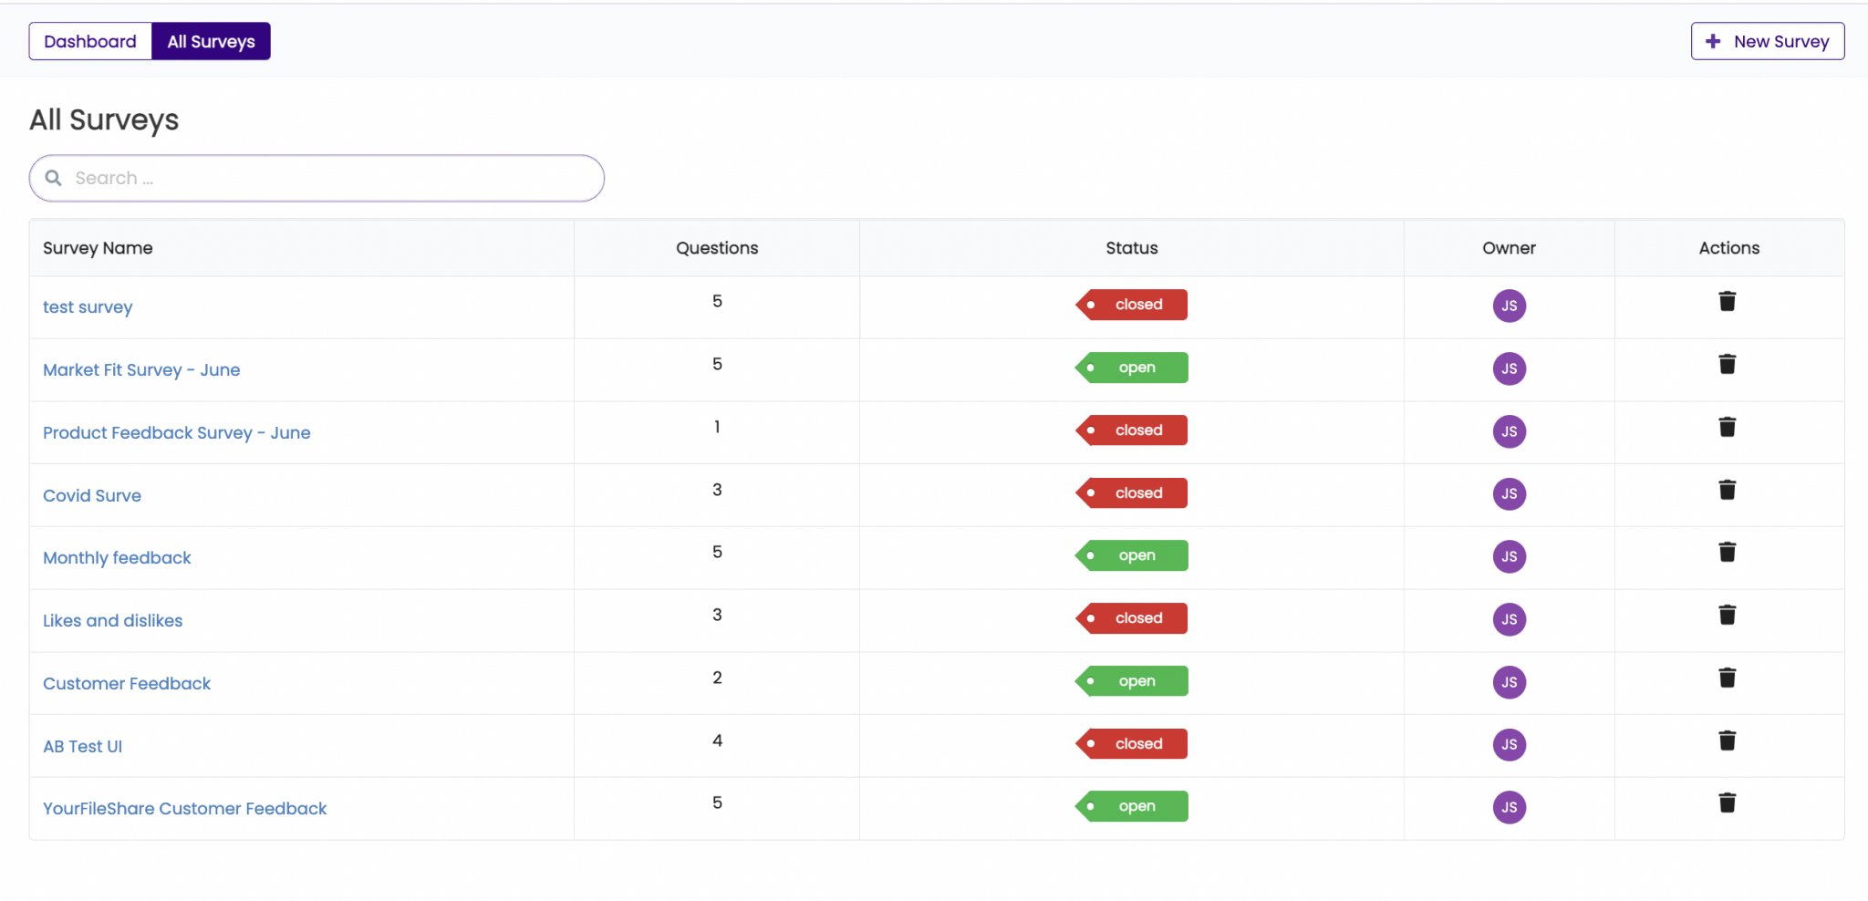Viewport: 1868px width, 901px height.
Task: Click the Questions column header
Action: [x=716, y=248]
